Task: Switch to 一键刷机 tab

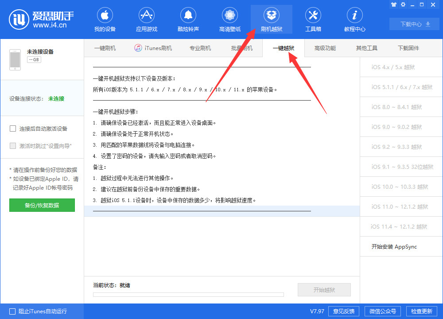Action: tap(105, 48)
